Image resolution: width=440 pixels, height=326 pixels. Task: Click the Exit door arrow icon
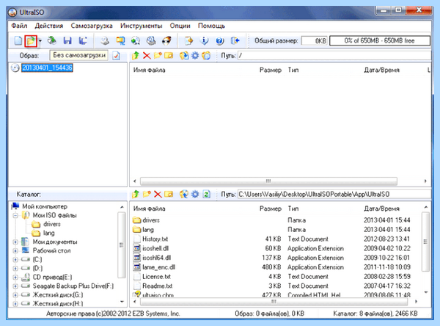[x=235, y=41]
